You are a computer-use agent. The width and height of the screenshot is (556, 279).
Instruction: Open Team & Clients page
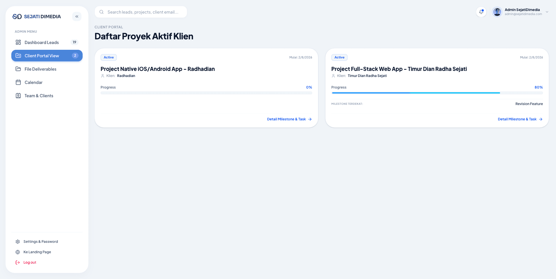[47, 96]
